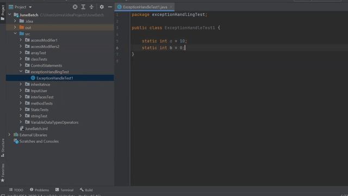Click the ExceptionHandleTest1 class icon in tree

(33, 78)
